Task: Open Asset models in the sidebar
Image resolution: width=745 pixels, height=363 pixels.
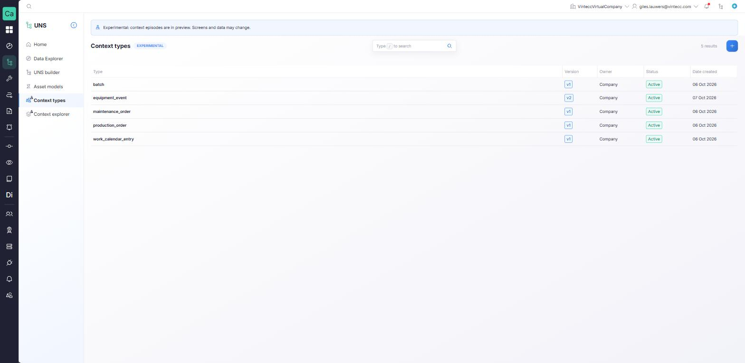Action: [51, 87]
